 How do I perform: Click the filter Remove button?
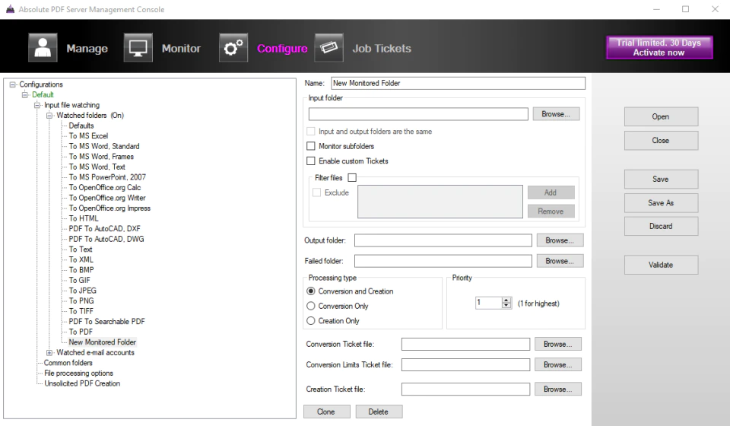pyautogui.click(x=551, y=211)
